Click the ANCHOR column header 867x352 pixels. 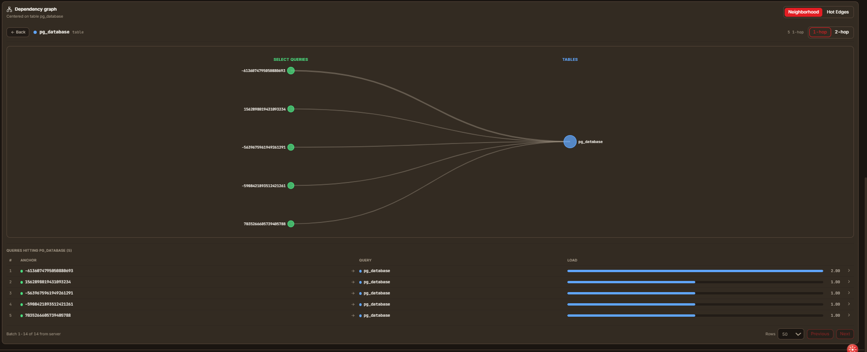(28, 260)
